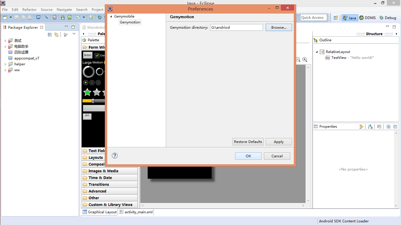Click the Collapse All properties icon
This screenshot has width=401, height=225.
tap(395, 127)
